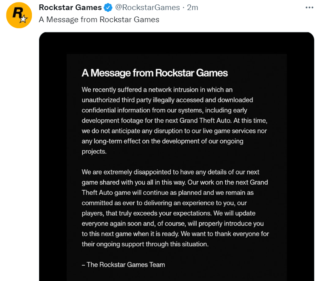Click the line starting 'players, that truly exceeds'
Viewport: 321px width, 281px height.
point(168,213)
